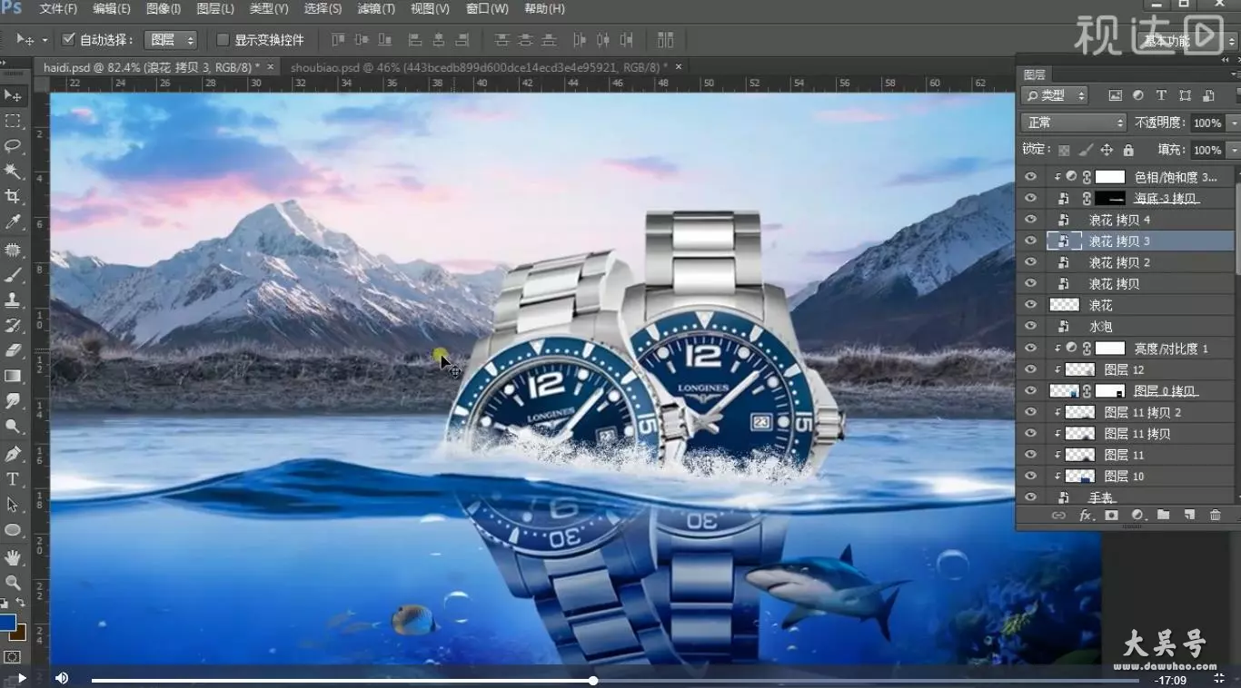This screenshot has width=1241, height=688.
Task: Hide the 图层 10 layer
Action: (1030, 476)
